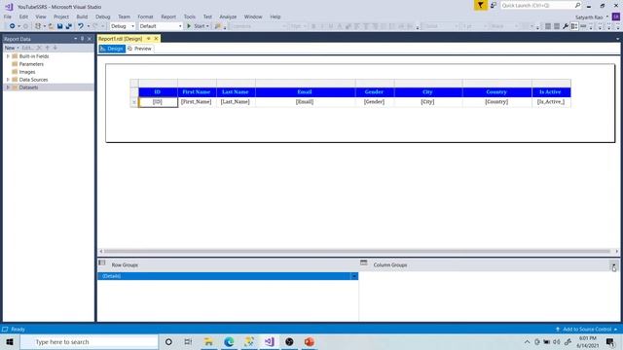Click the Task View taskbar icon

tap(188, 341)
